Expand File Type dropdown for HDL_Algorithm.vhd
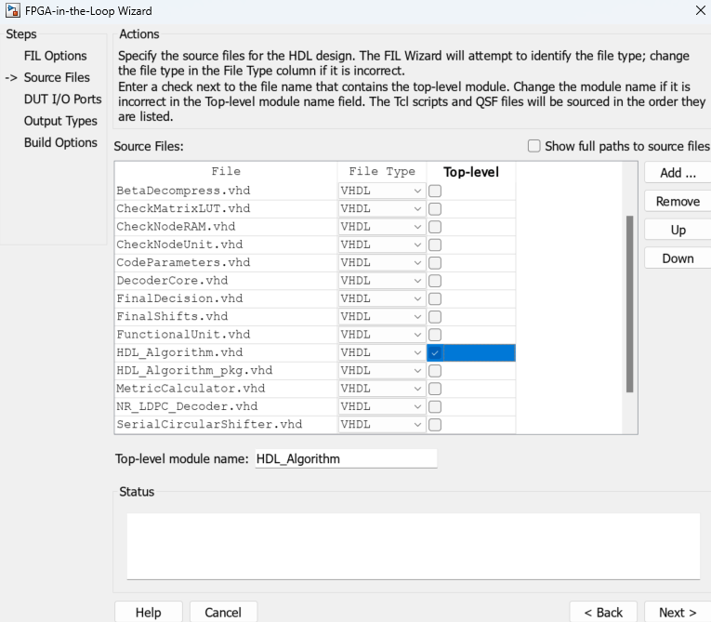The image size is (711, 622). pos(417,352)
